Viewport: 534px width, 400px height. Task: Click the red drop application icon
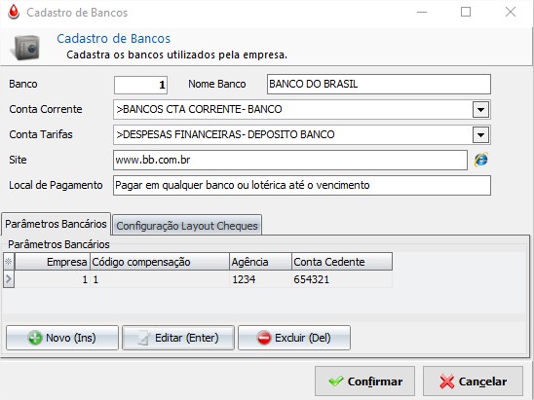(x=14, y=12)
